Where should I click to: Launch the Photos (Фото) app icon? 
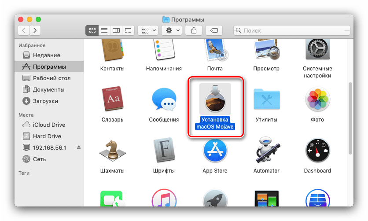pyautogui.click(x=317, y=101)
